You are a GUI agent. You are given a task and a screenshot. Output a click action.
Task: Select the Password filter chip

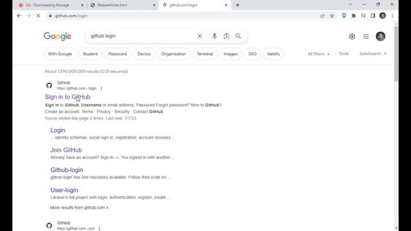point(118,54)
